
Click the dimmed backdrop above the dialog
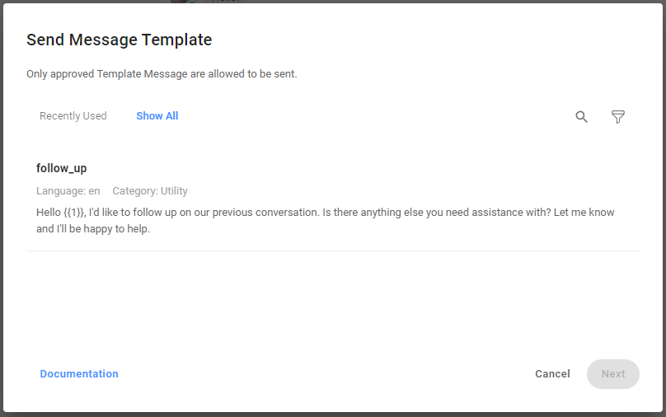point(412,1)
